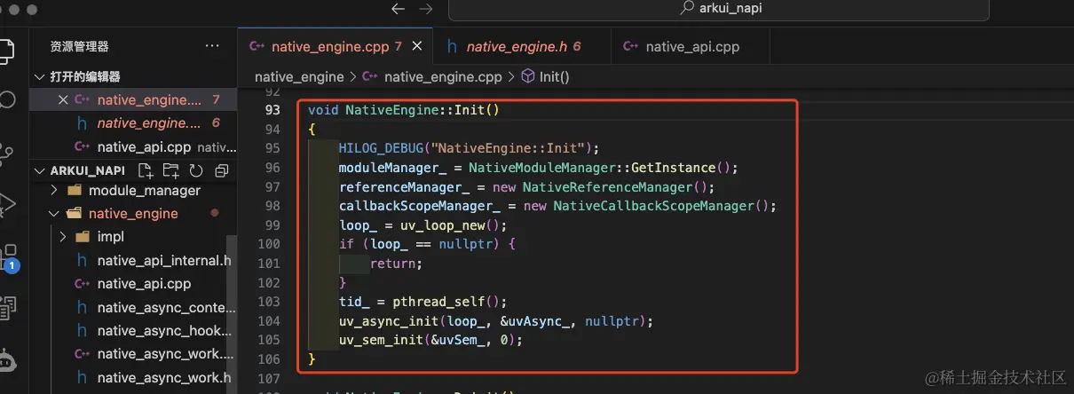1074x394 pixels.
Task: Open native_async_work.h file
Action: pyautogui.click(x=133, y=377)
